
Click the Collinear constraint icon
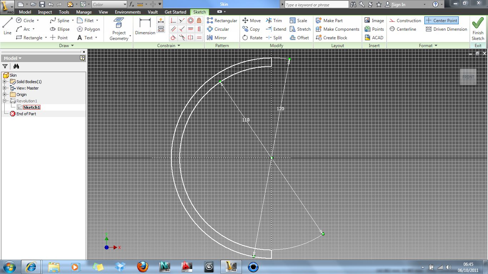(x=182, y=20)
